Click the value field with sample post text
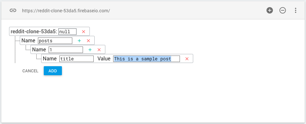The height and width of the screenshot is (124, 306). [x=147, y=59]
